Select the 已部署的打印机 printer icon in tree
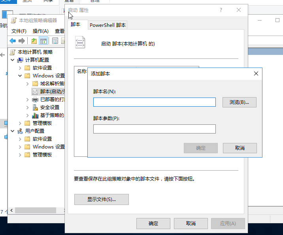Viewport: 283px width, 235px height. [x=35, y=100]
